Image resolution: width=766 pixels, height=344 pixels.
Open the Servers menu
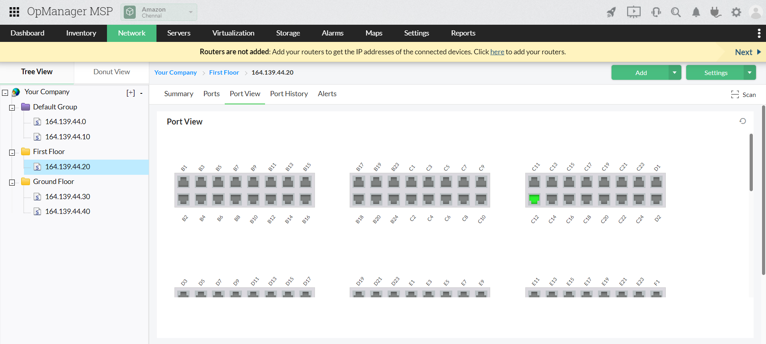pyautogui.click(x=179, y=33)
